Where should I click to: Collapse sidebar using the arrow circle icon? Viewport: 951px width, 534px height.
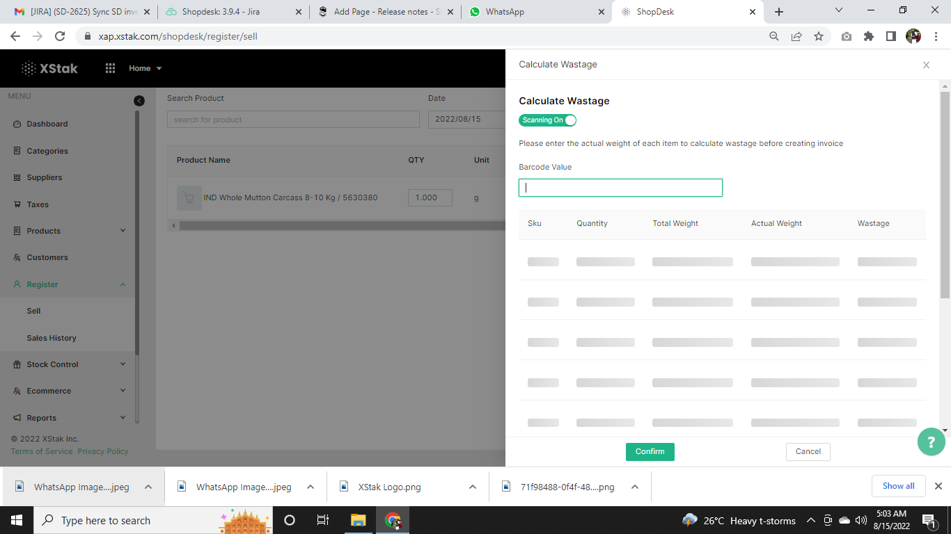tap(139, 101)
